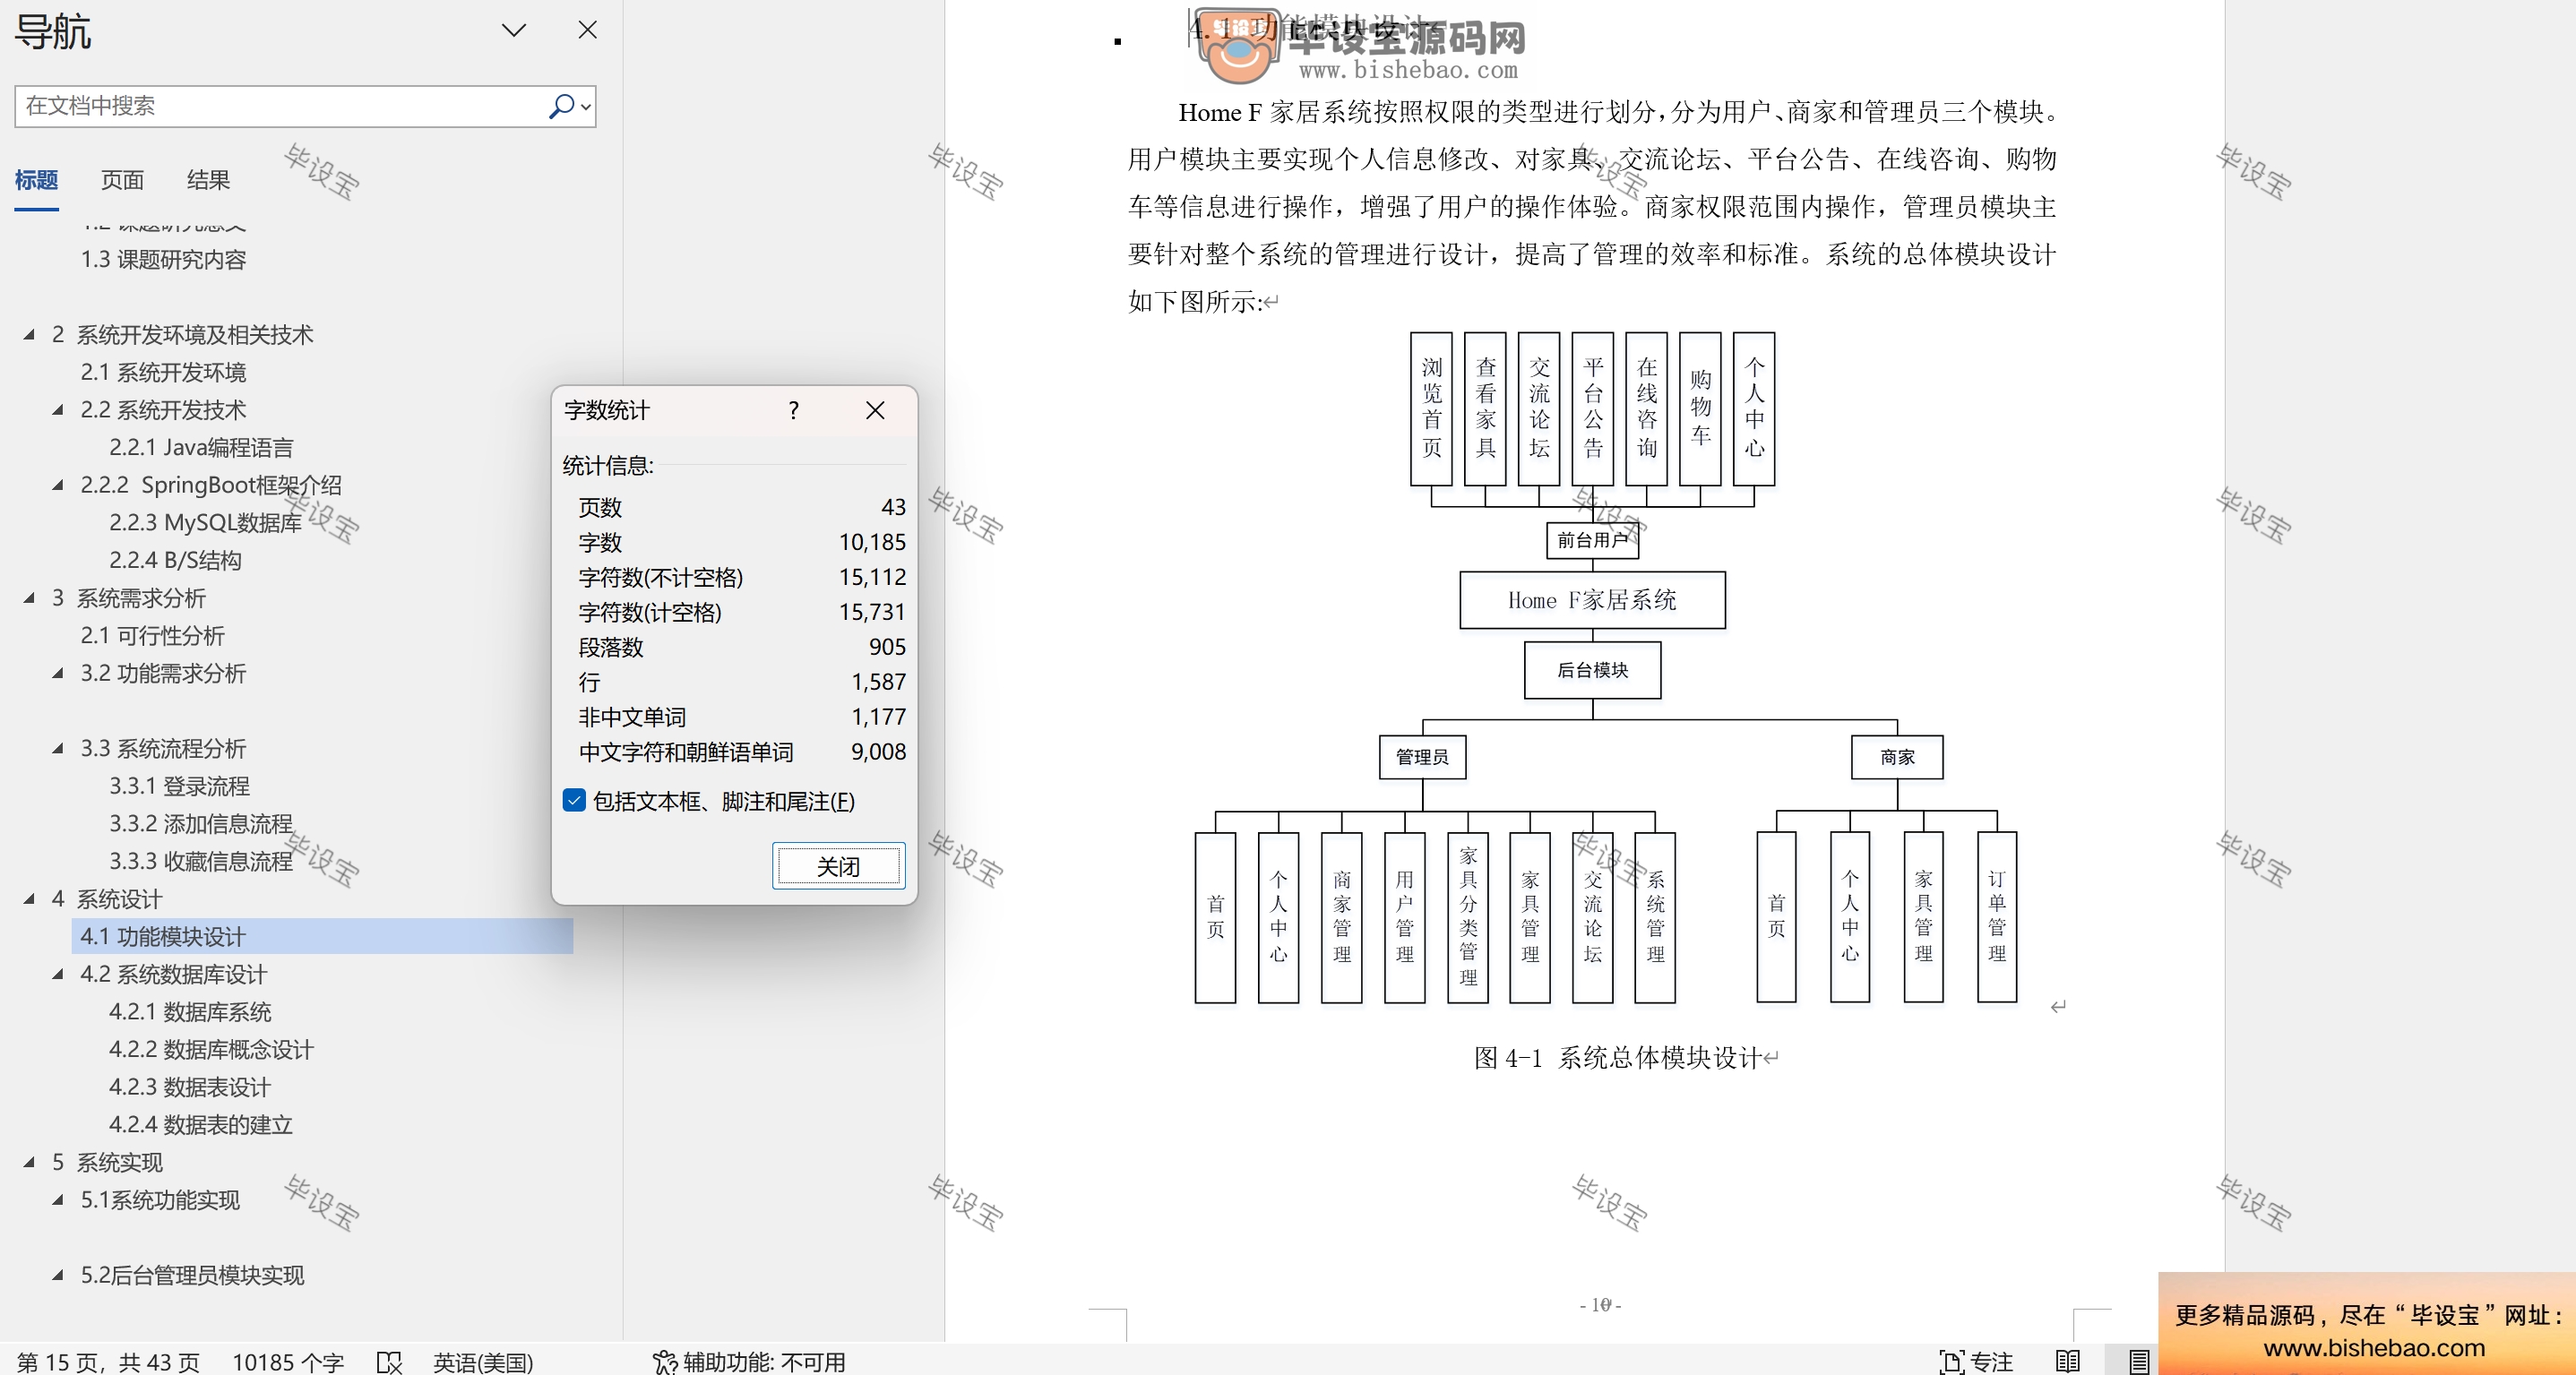Go to heading 2.1 系统开发环境
Viewport: 2576px width, 1375px height.
(x=163, y=372)
